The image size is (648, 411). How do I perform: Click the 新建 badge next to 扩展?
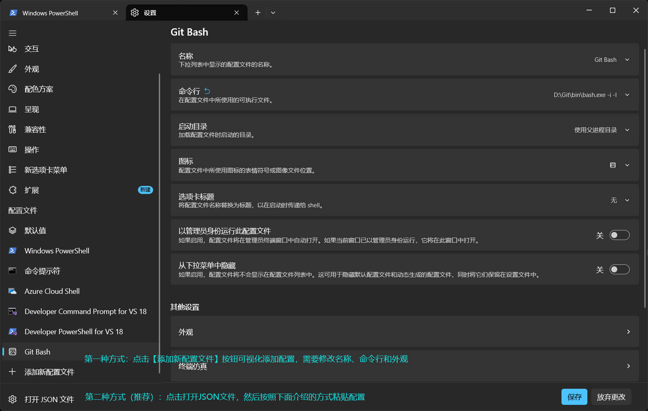(146, 190)
